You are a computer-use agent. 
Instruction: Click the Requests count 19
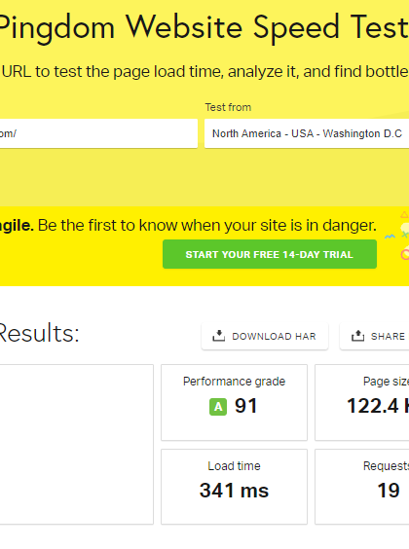click(x=389, y=491)
